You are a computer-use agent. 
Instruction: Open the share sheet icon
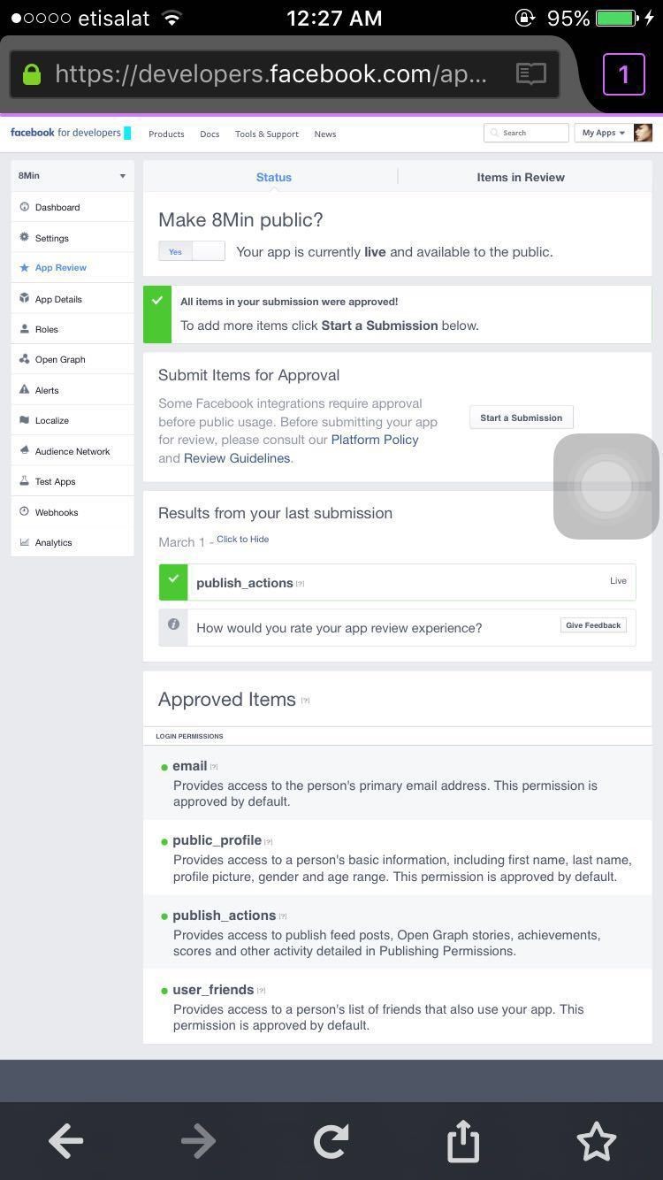click(x=463, y=1141)
